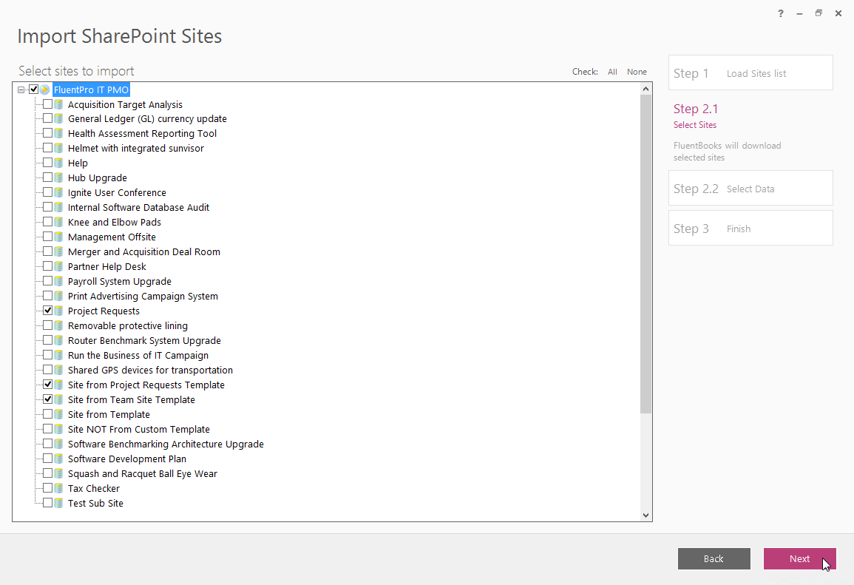Click the site icon beside Ignite User Conference

point(59,192)
